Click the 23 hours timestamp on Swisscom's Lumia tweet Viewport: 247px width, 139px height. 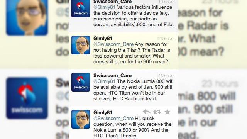(x=166, y=76)
